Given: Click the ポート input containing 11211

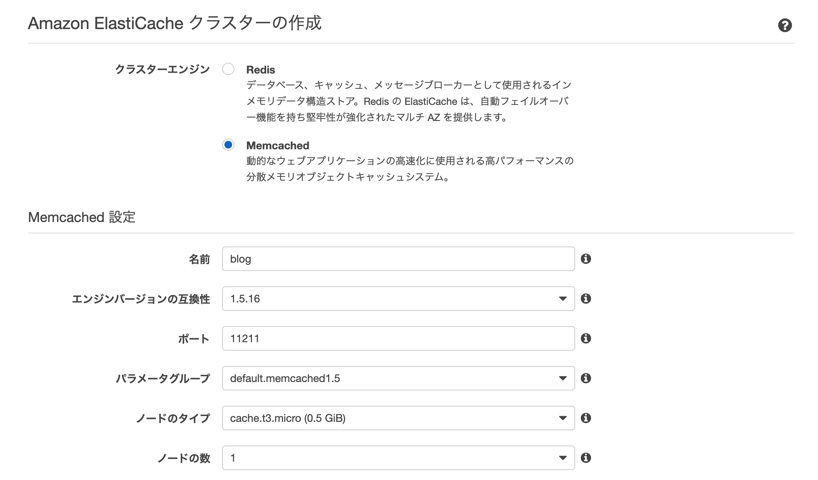Looking at the screenshot, I should (398, 338).
